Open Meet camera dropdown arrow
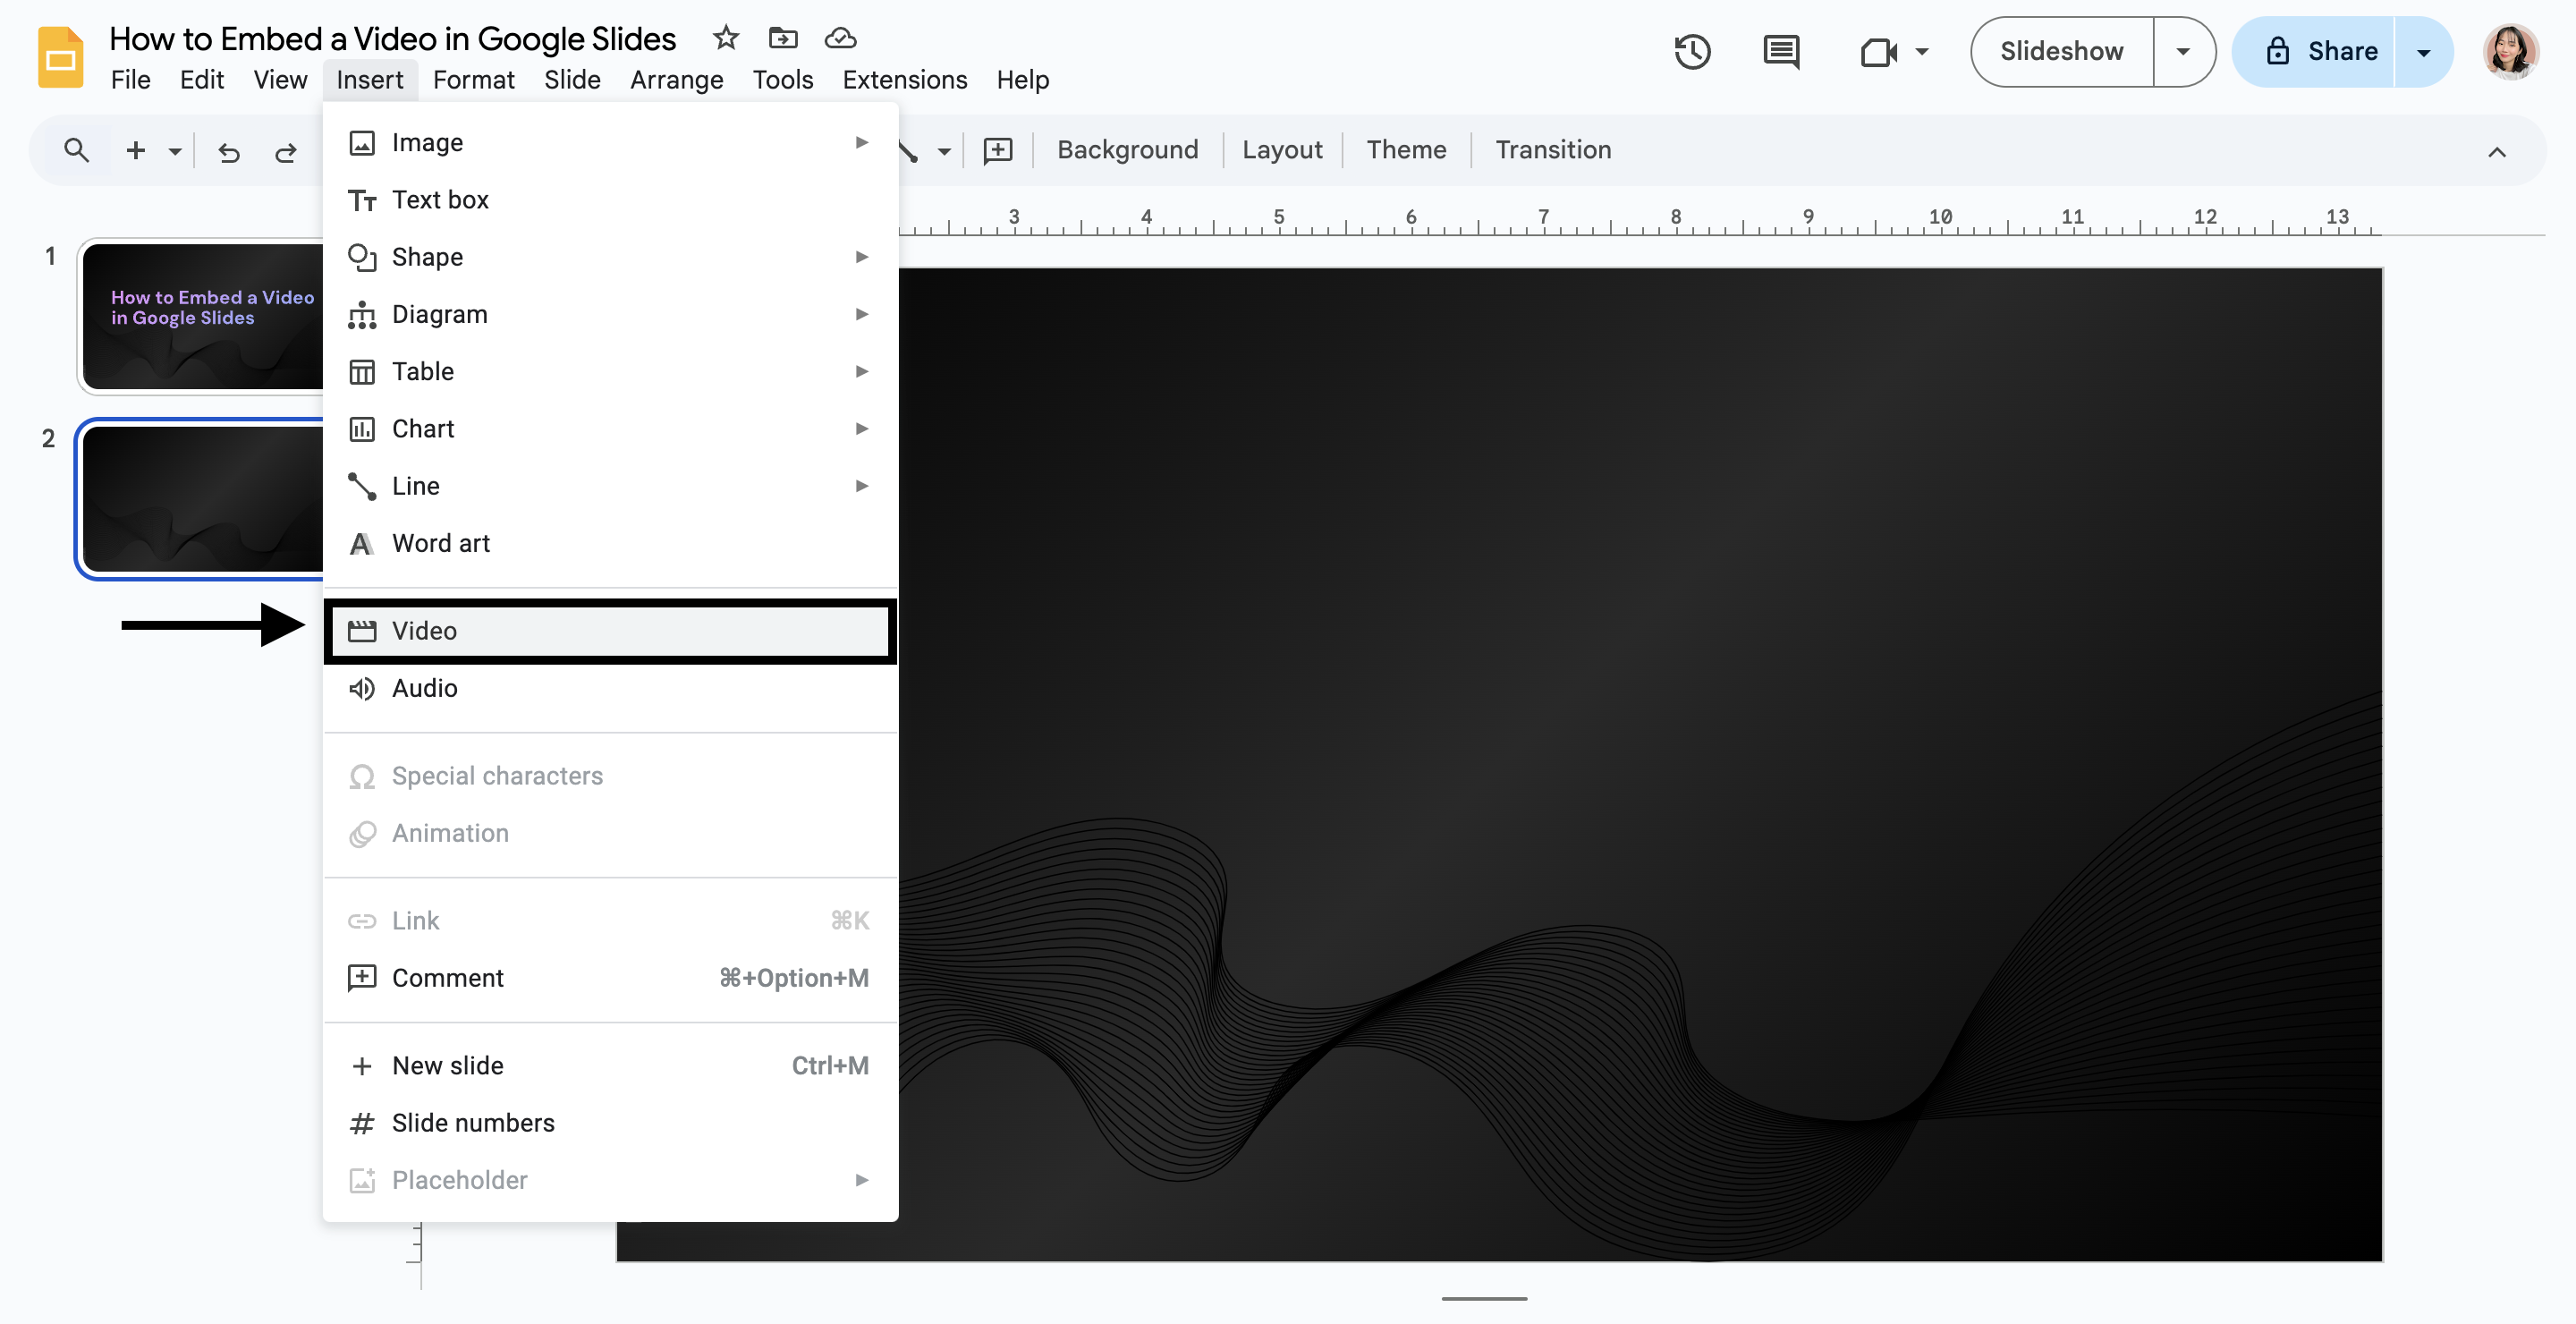Image resolution: width=2576 pixels, height=1324 pixels. (x=1921, y=52)
